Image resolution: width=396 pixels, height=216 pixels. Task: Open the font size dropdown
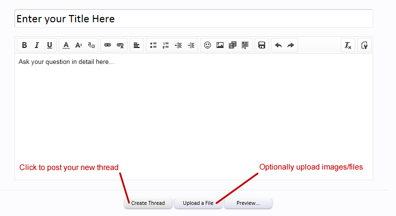[79, 45]
